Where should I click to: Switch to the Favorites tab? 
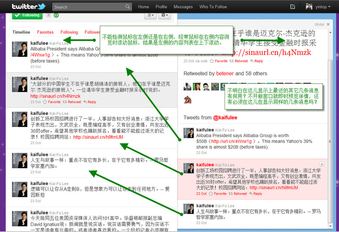point(45,32)
